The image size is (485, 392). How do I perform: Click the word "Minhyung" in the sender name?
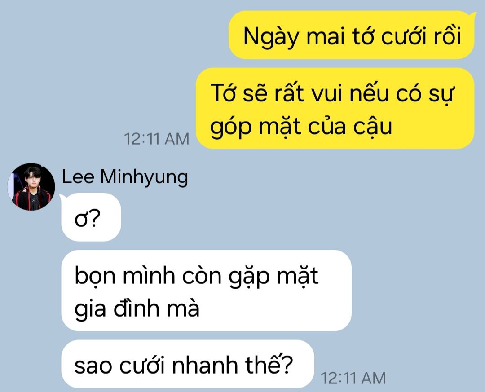click(144, 178)
